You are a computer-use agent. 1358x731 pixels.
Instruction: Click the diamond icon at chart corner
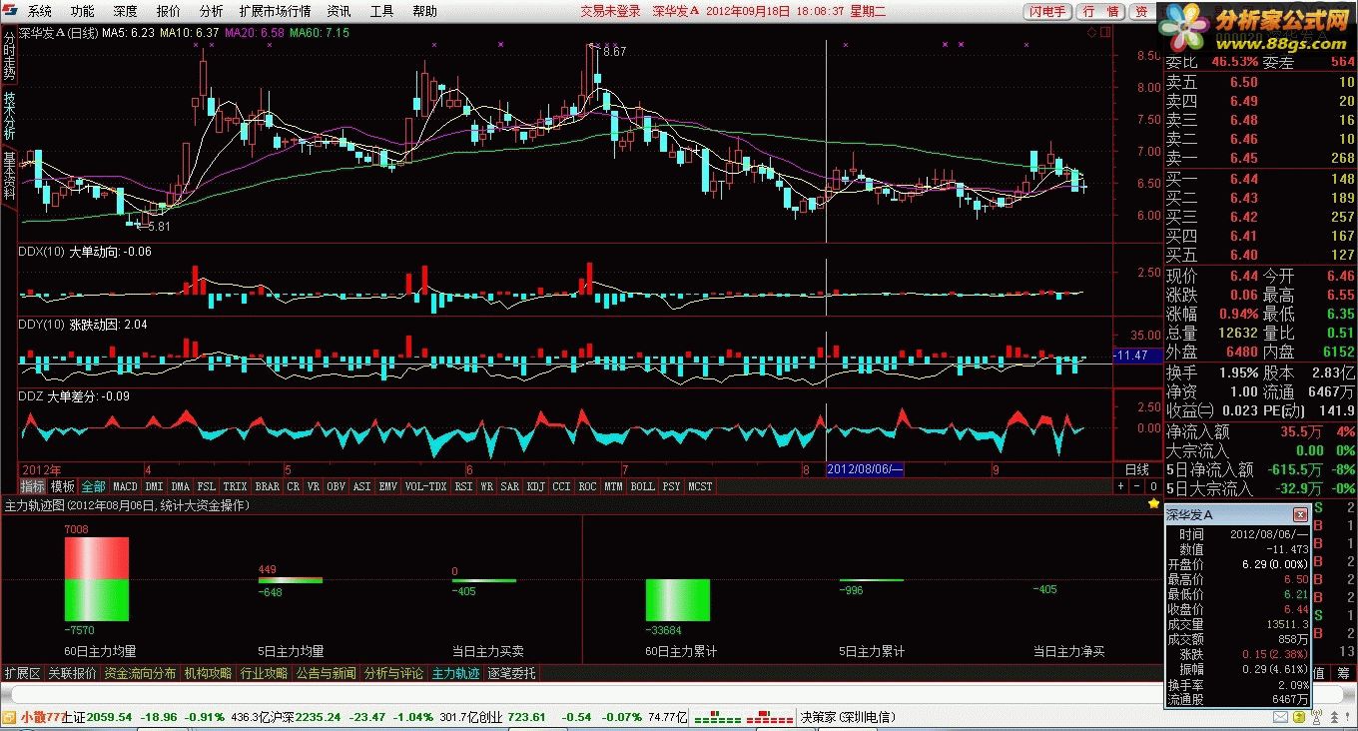point(1092,32)
